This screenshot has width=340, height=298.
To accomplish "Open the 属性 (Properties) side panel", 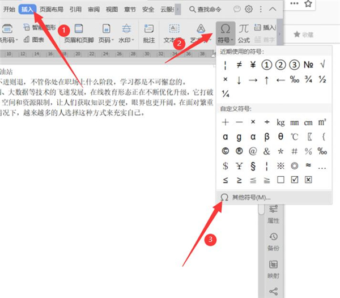I will [x=274, y=214].
